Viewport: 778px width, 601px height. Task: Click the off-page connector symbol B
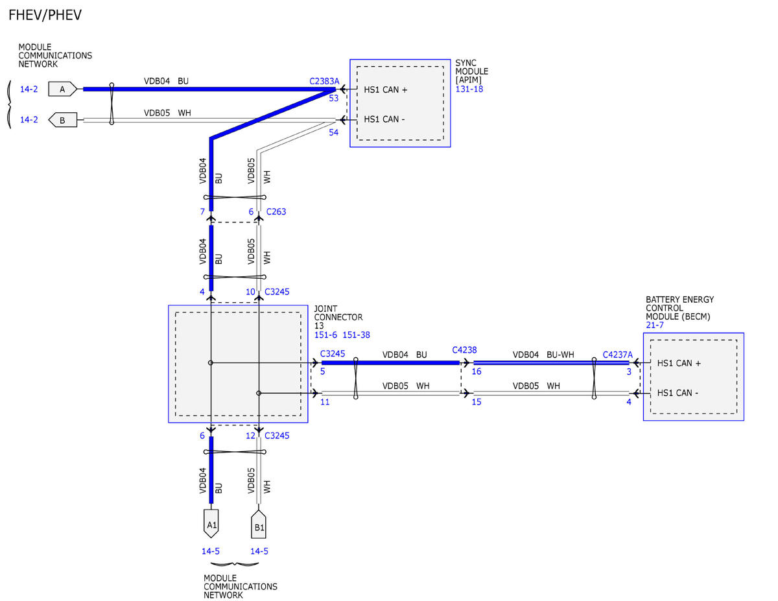pyautogui.click(x=63, y=120)
